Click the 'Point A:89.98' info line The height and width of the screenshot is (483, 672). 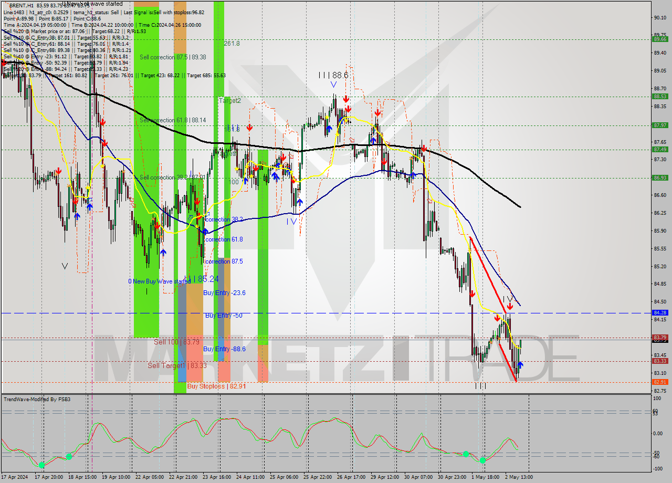(x=19, y=19)
